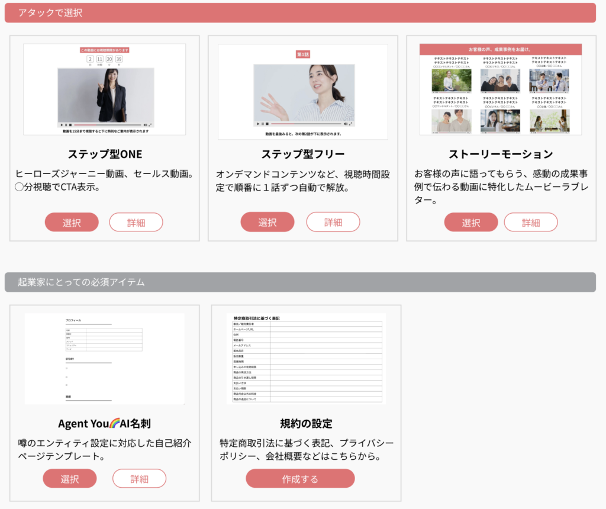Click the アタックで選択 section header
Image resolution: width=606 pixels, height=509 pixels.
(x=300, y=13)
